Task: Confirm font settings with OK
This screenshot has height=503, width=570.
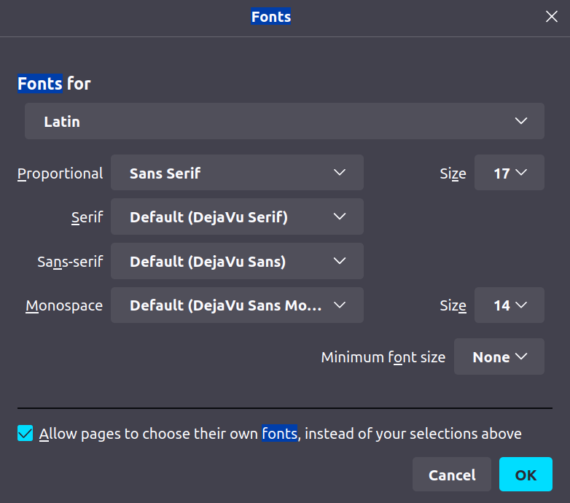Action: [x=526, y=475]
